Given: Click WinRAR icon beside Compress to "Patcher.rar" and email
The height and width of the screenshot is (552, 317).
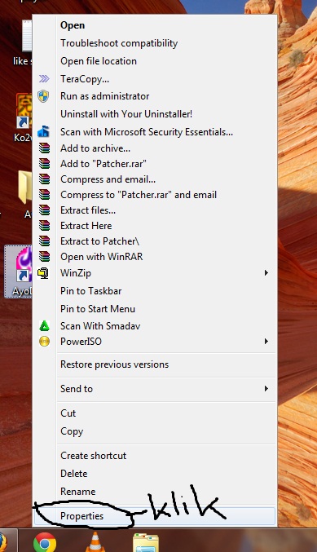Looking at the screenshot, I should click(44, 194).
